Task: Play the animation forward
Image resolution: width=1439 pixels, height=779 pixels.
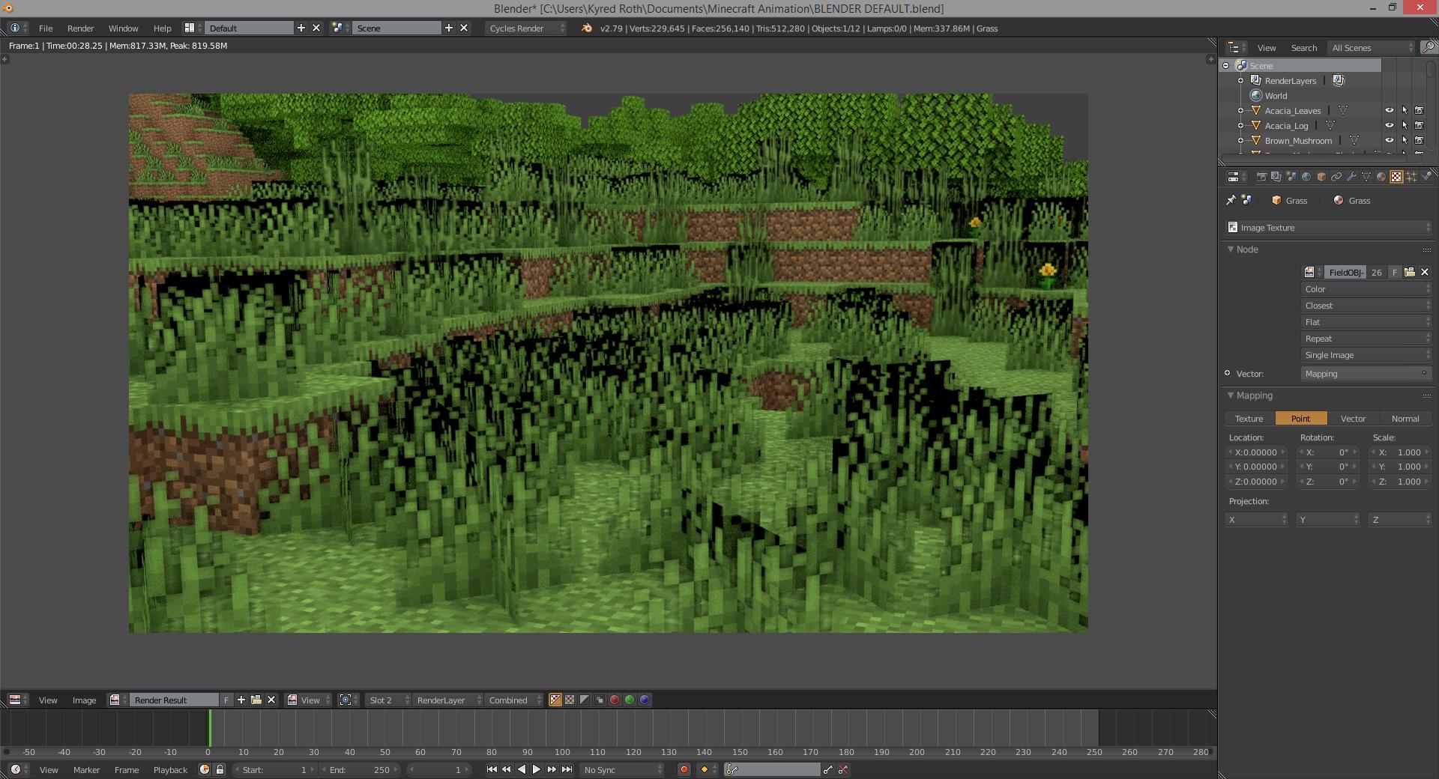Action: (x=537, y=769)
